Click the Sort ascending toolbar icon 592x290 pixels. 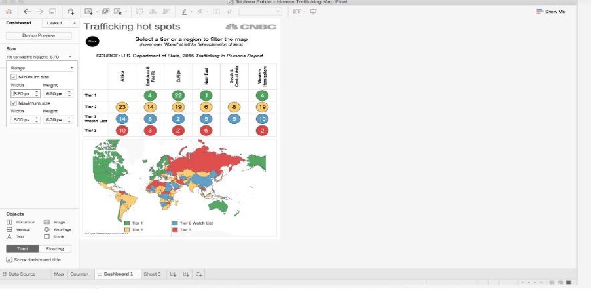coord(153,12)
